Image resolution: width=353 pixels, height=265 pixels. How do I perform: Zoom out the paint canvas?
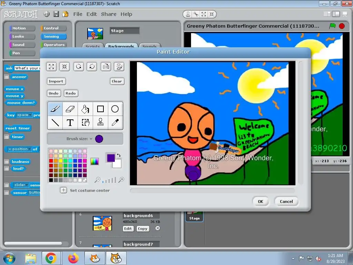98,179
